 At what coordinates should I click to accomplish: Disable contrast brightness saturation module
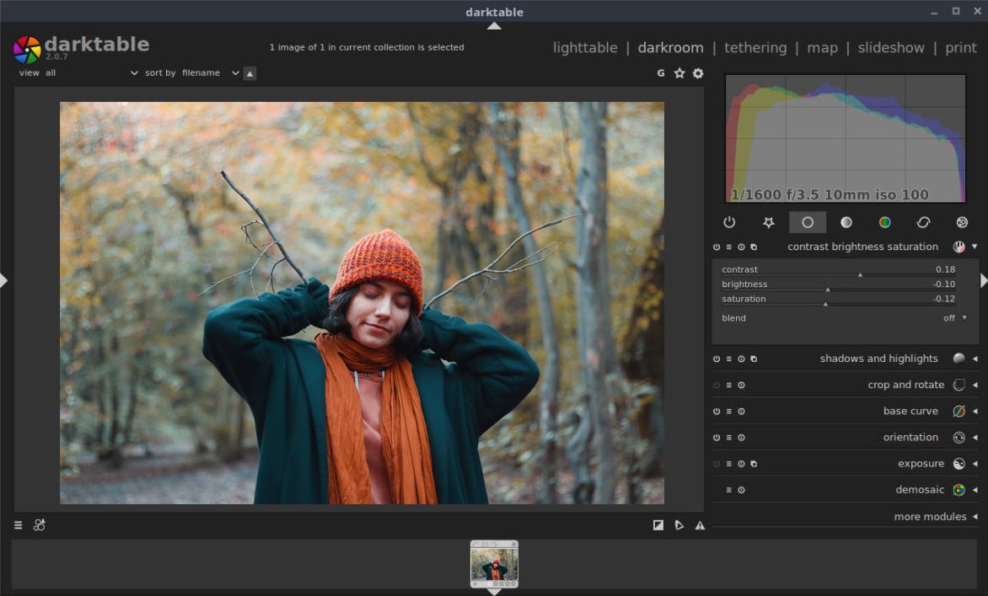pos(717,247)
